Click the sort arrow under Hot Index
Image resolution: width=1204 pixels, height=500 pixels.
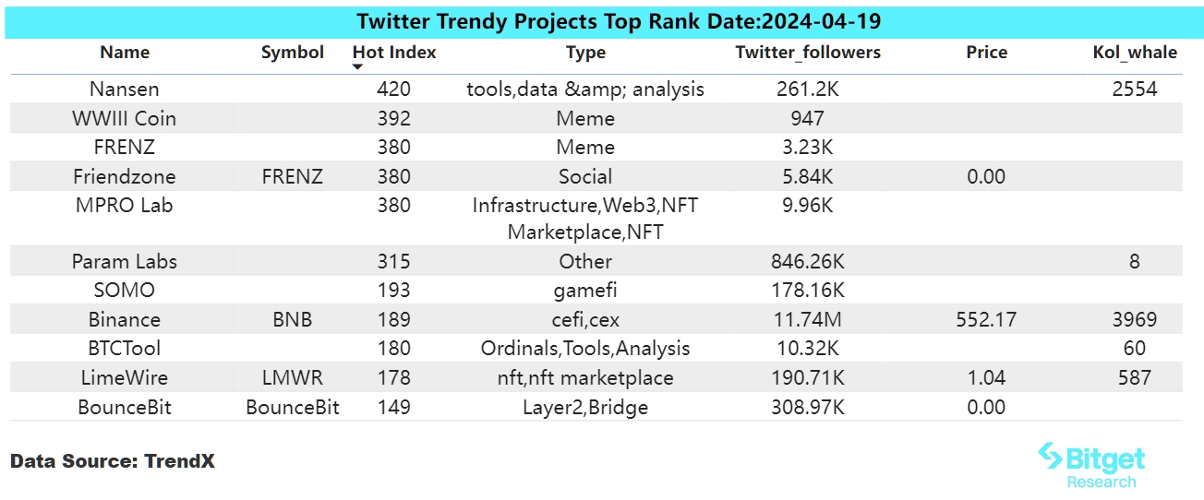(x=358, y=66)
